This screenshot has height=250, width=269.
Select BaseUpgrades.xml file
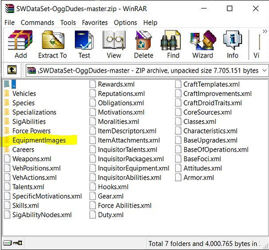[207, 140]
